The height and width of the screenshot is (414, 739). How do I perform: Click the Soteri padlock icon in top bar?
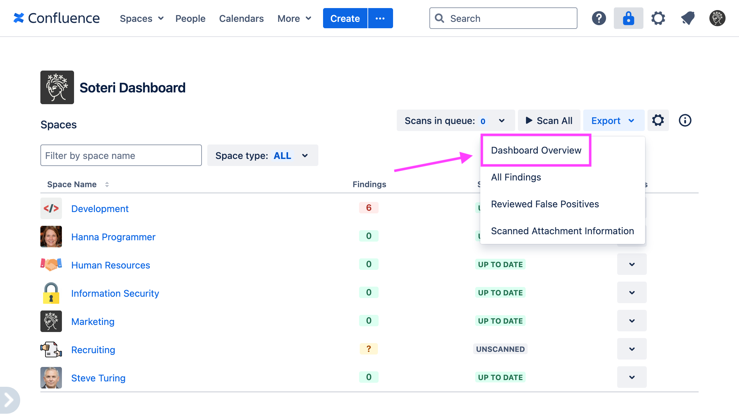pos(628,18)
